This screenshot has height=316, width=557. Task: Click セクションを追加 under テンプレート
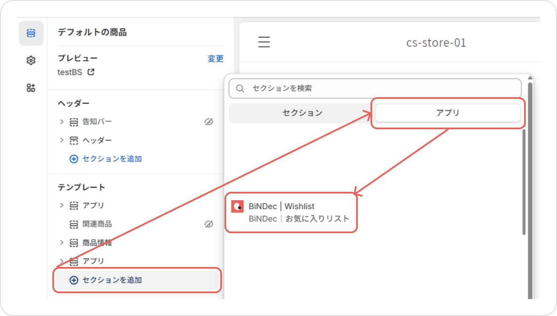[137, 280]
